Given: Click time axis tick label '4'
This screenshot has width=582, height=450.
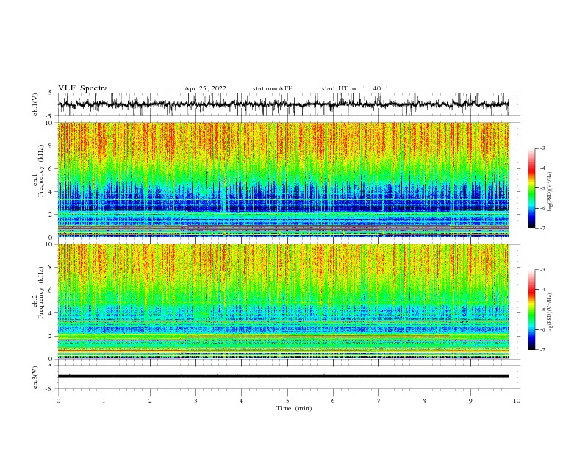Looking at the screenshot, I should point(241,401).
